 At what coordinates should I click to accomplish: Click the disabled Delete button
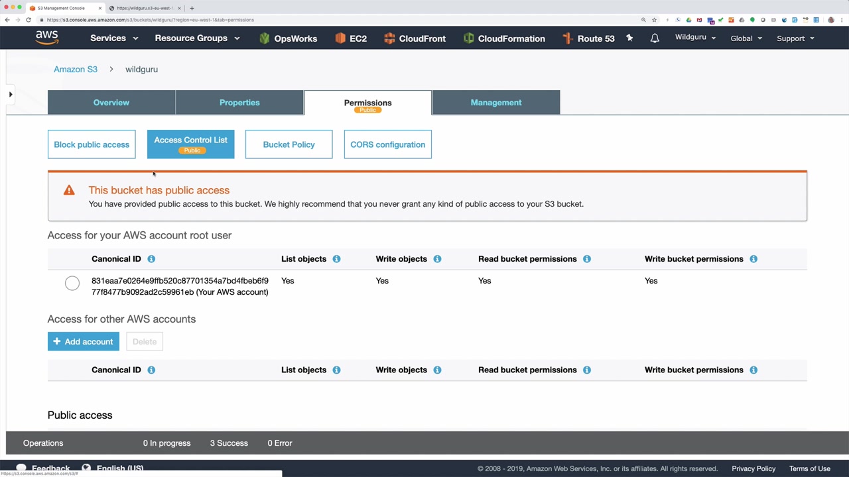[x=145, y=341]
